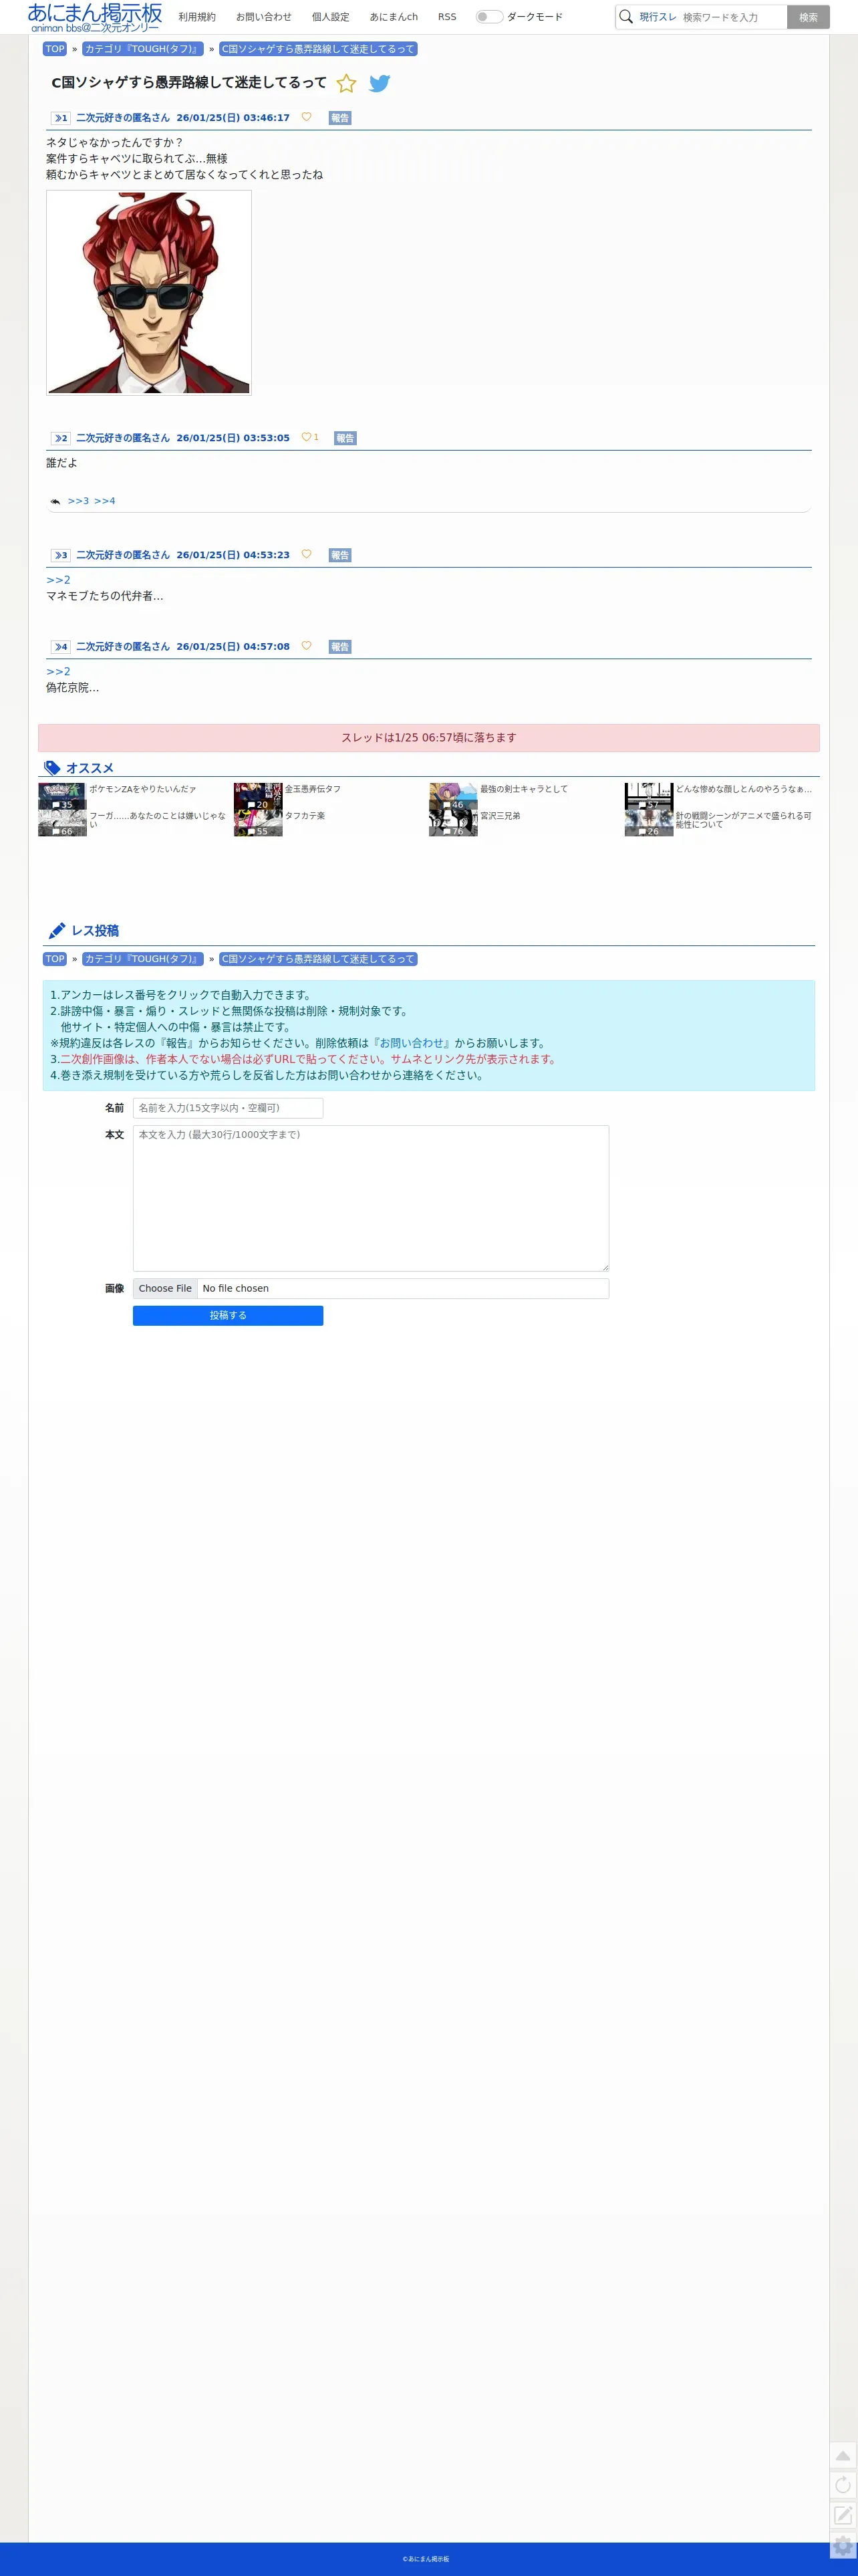The width and height of the screenshot is (858, 2576).
Task: Open the floating gear settings icon
Action: coord(843,2545)
